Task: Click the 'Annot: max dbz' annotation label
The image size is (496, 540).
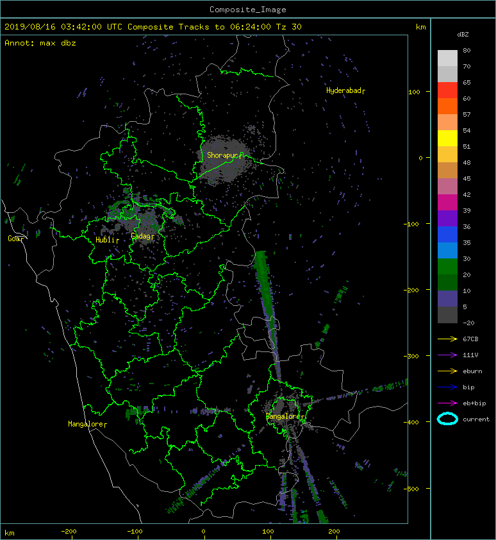Action: point(40,43)
